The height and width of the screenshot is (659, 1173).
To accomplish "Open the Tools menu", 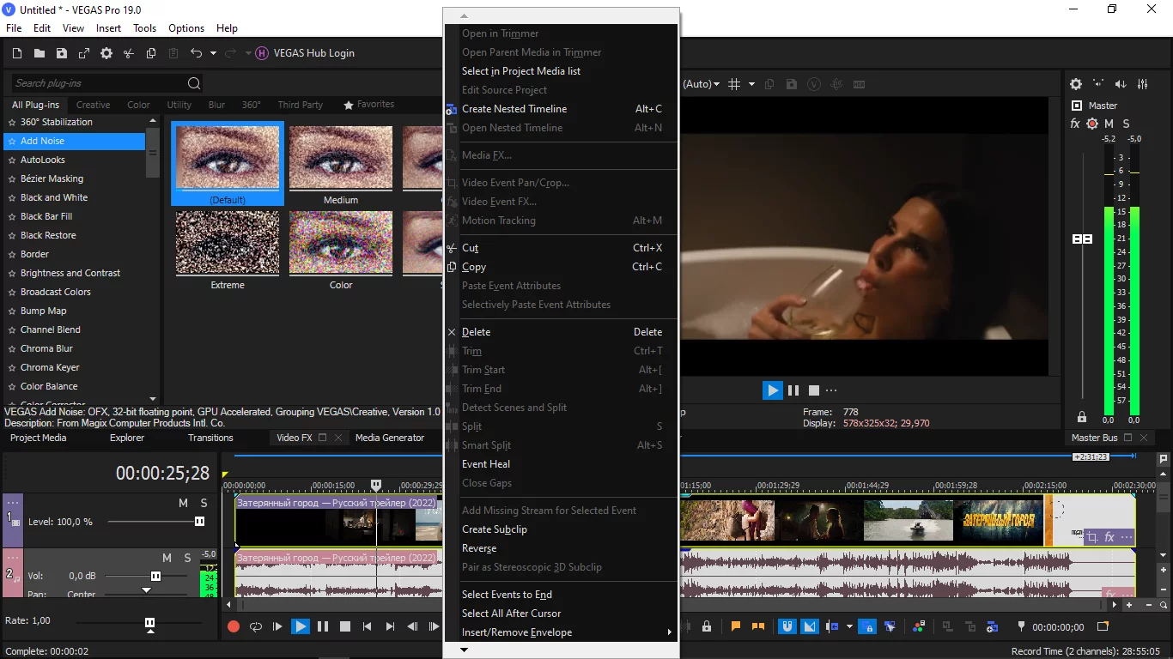I will [x=144, y=28].
